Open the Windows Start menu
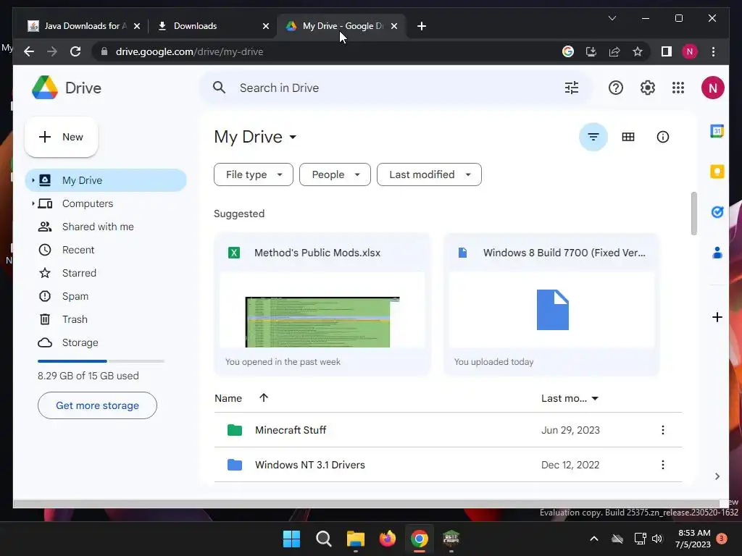Viewport: 742px width, 556px height. click(x=291, y=539)
